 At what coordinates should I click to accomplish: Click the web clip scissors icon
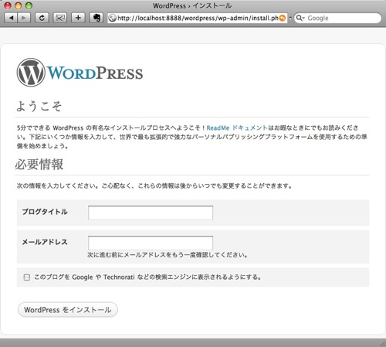tap(60, 18)
